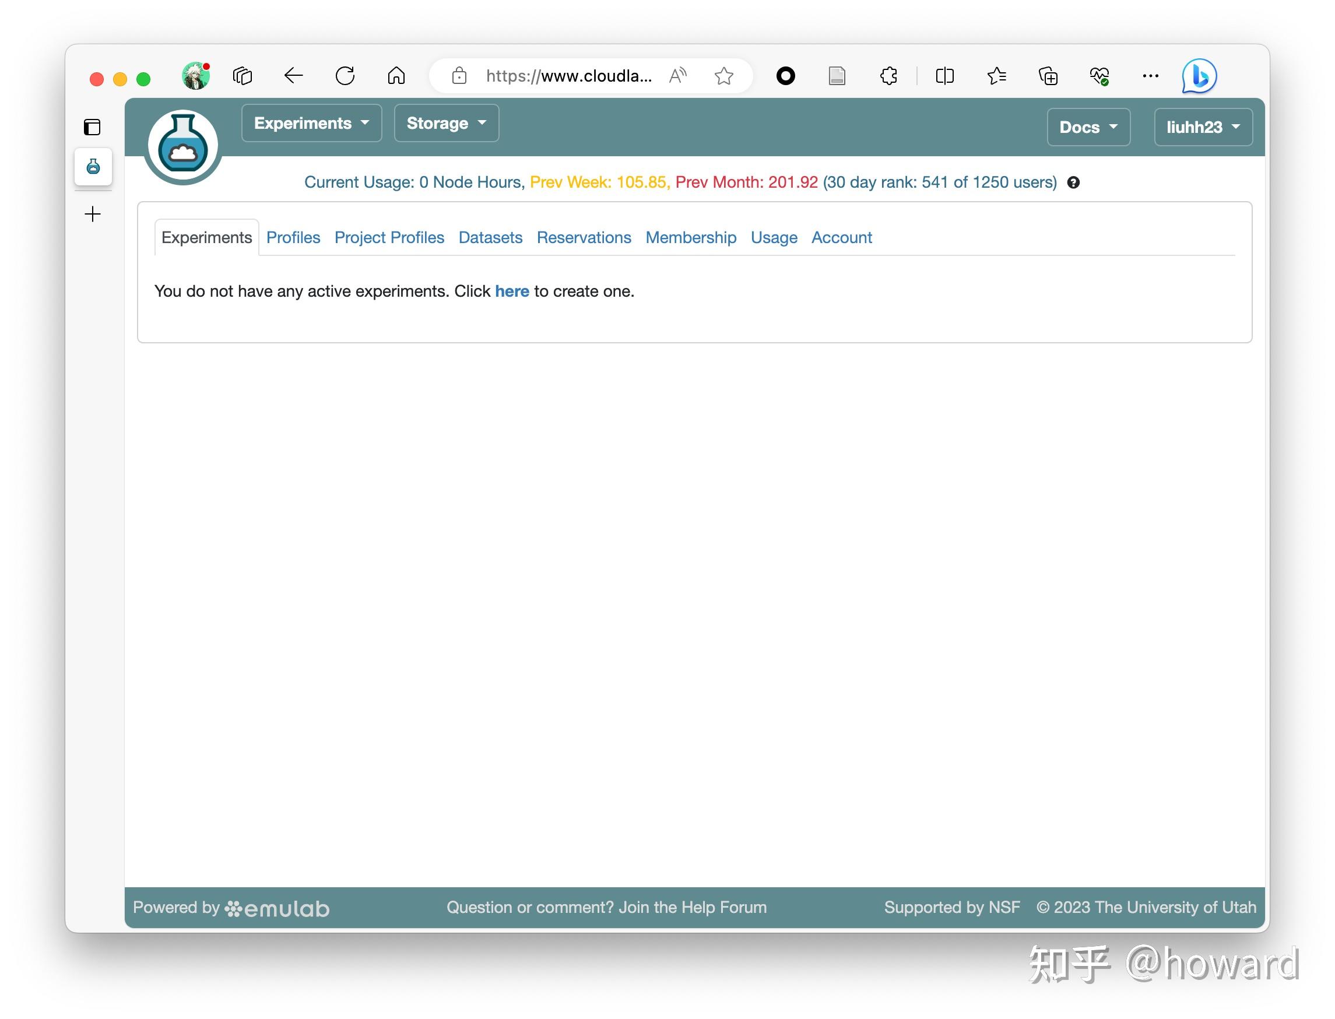Screen dimensions: 1335x1019
Task: Expand the Storage dropdown menu
Action: pyautogui.click(x=446, y=123)
